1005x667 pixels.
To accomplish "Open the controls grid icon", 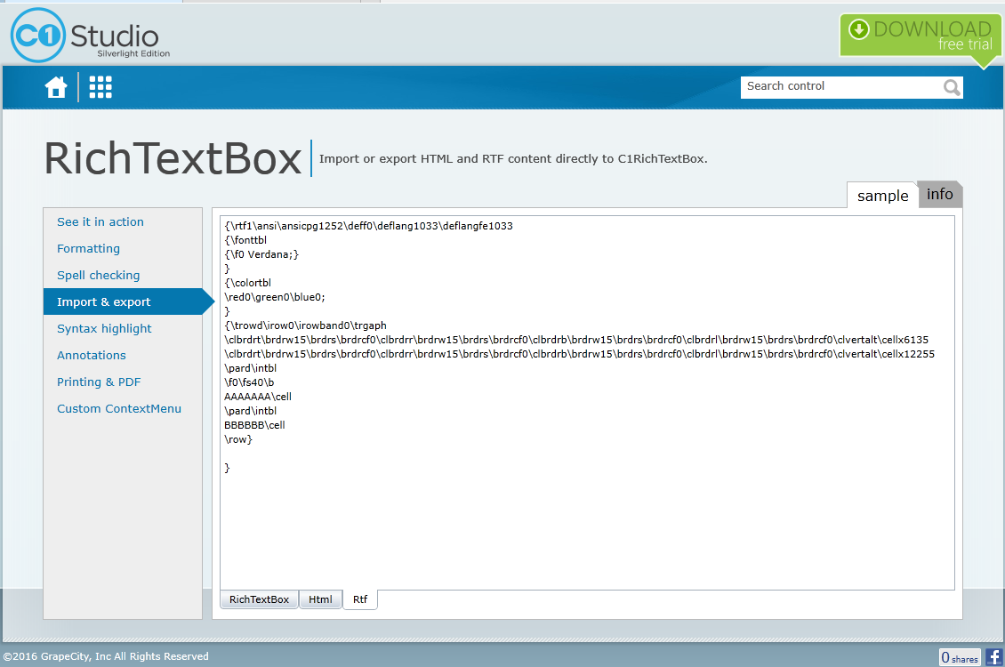I will 100,87.
